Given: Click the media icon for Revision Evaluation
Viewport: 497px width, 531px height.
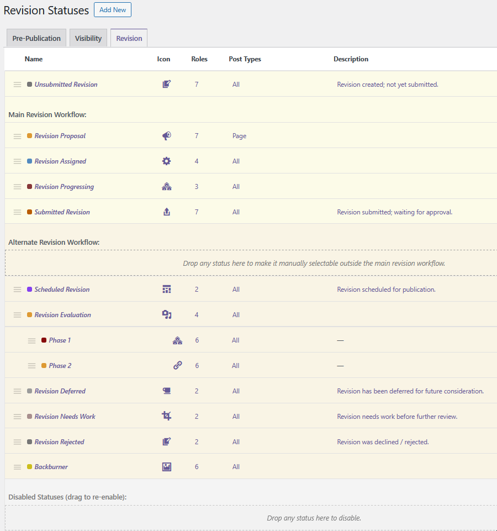Looking at the screenshot, I should tap(167, 315).
